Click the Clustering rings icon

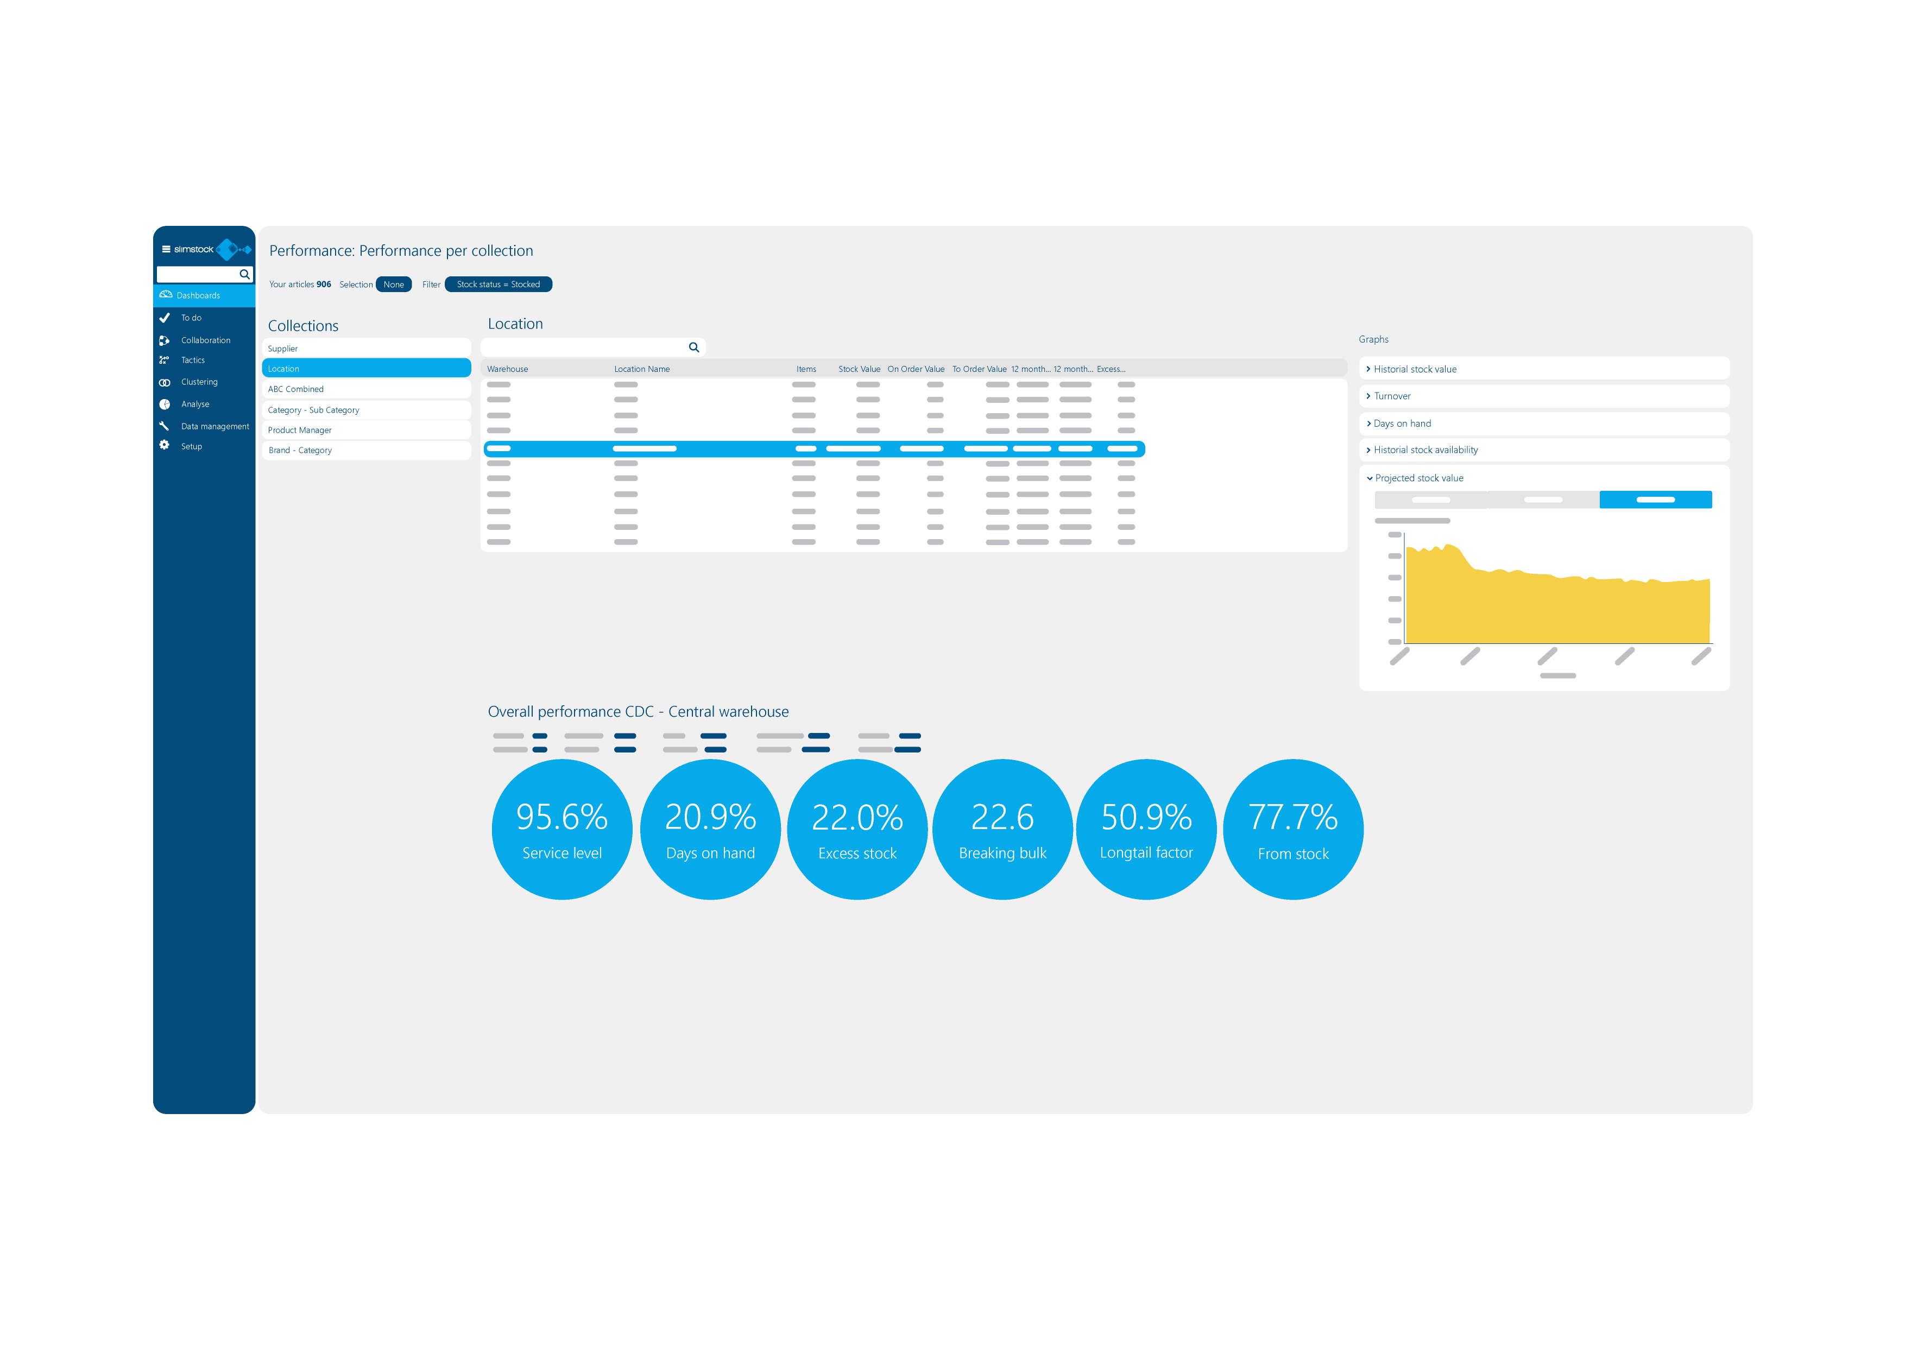click(165, 382)
